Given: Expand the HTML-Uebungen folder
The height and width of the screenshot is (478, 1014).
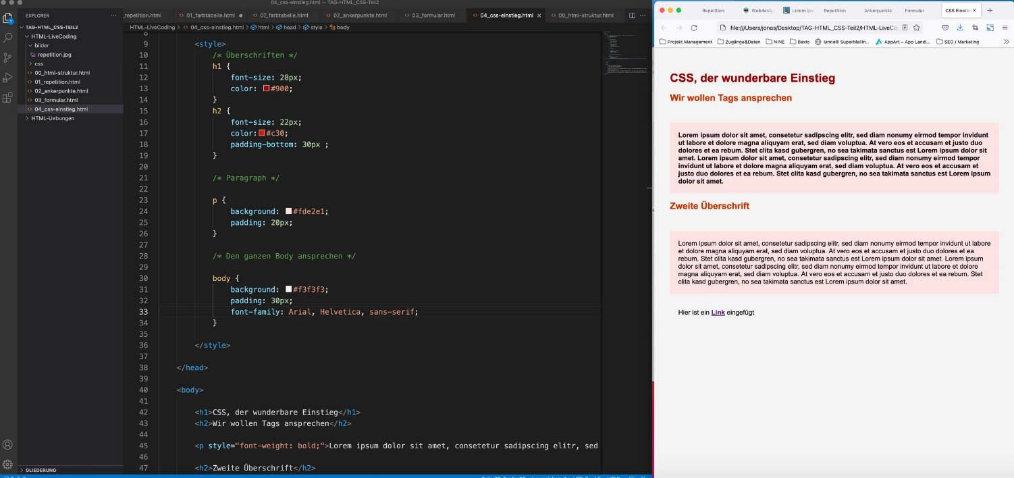Looking at the screenshot, I should (x=52, y=118).
